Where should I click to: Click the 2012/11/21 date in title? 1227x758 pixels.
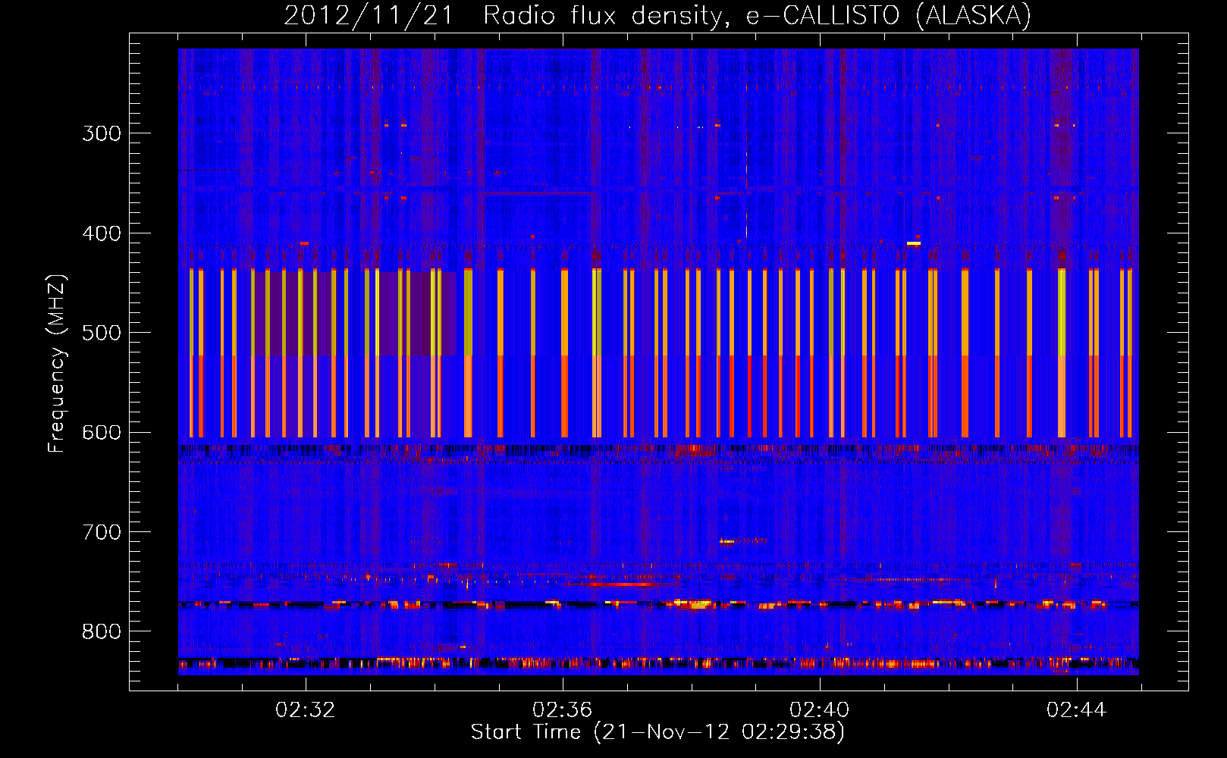coord(369,16)
